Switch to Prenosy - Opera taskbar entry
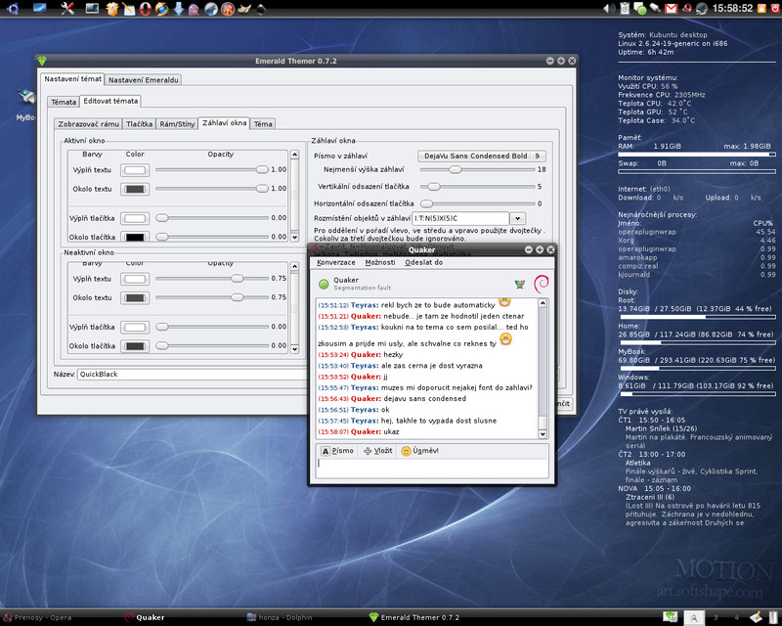Viewport: 782px width, 626px height. click(39, 617)
